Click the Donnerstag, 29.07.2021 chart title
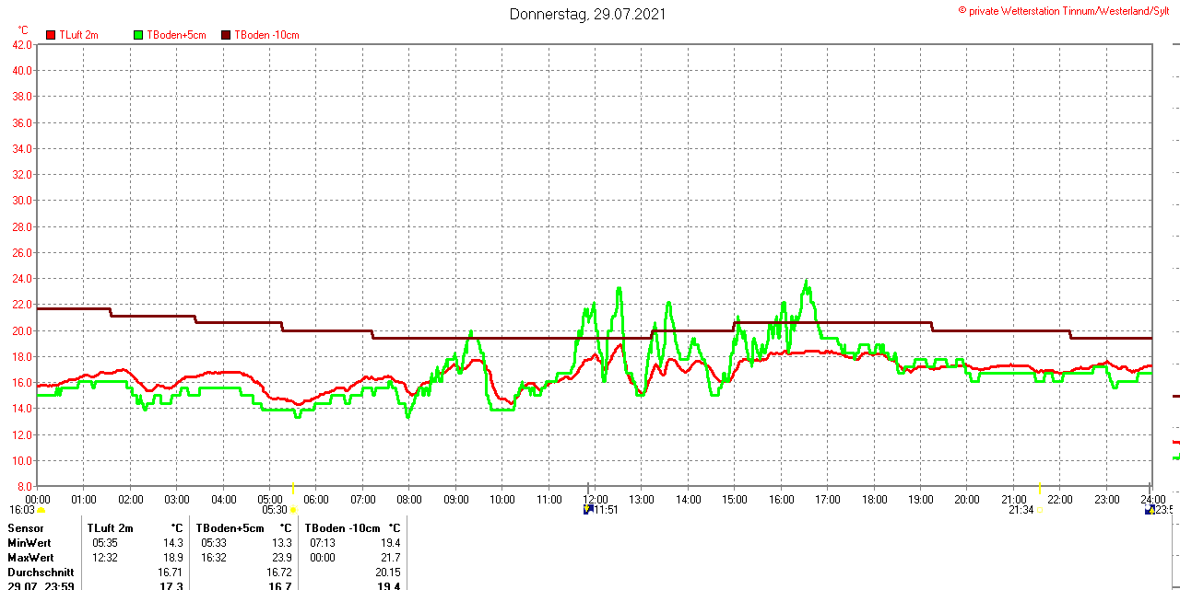1180x590 pixels. (588, 14)
